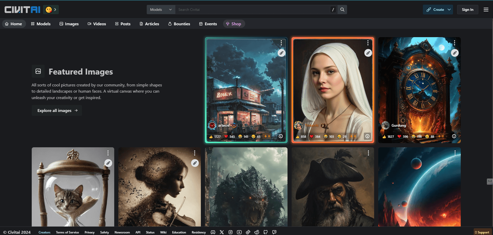Heart the TinkerAi portrait (384 hearts)
This screenshot has height=235, width=493.
(315, 136)
